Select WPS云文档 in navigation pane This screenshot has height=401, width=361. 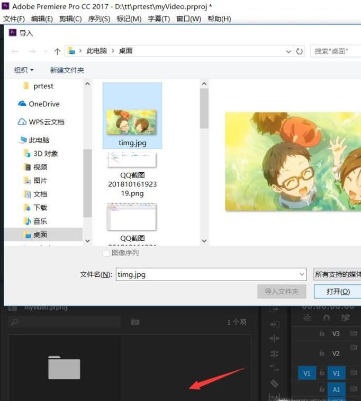click(x=41, y=122)
